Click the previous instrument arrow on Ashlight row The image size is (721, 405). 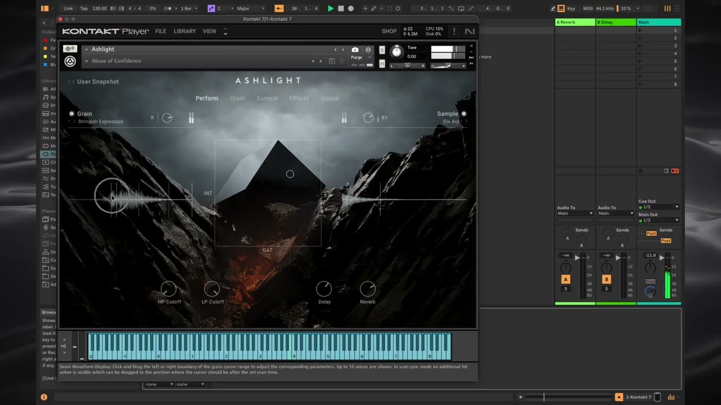(x=335, y=49)
